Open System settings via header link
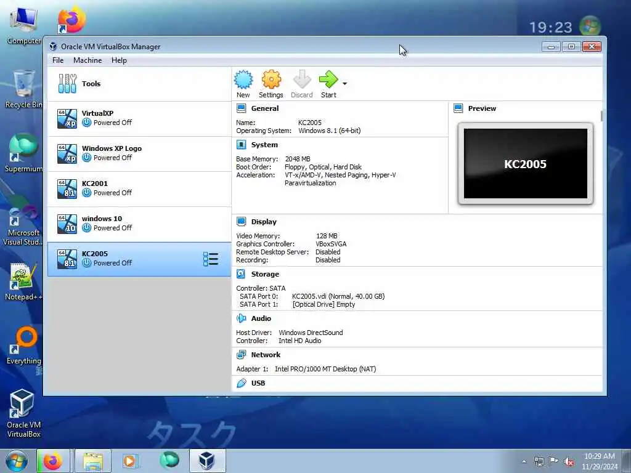This screenshot has height=473, width=631. click(264, 145)
